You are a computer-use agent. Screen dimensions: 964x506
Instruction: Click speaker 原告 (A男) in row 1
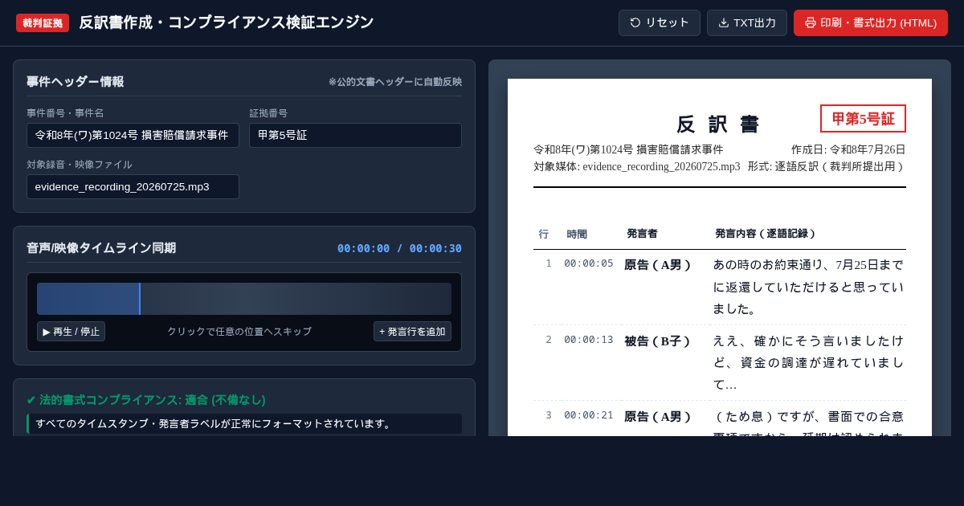click(657, 265)
